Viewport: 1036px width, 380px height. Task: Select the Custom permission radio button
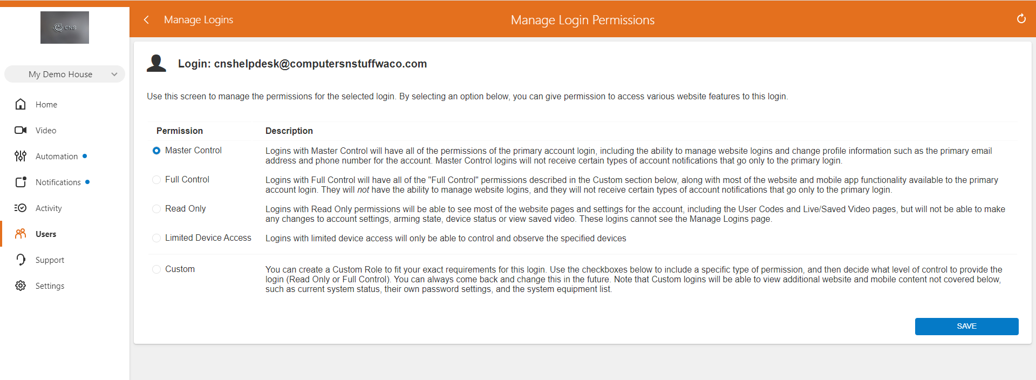click(156, 269)
